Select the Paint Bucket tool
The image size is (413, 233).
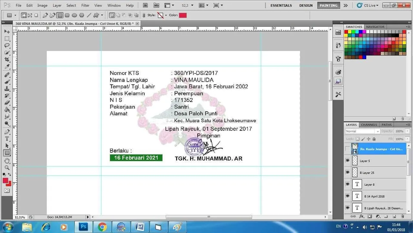point(7,110)
